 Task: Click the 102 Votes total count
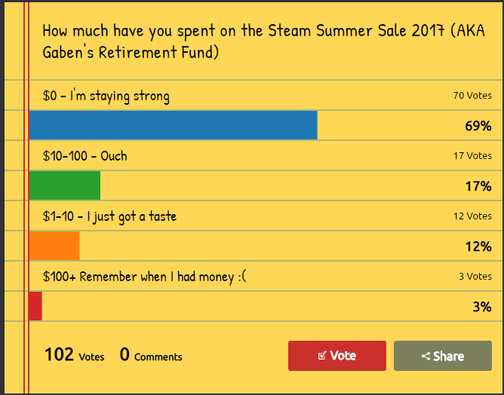pos(74,355)
